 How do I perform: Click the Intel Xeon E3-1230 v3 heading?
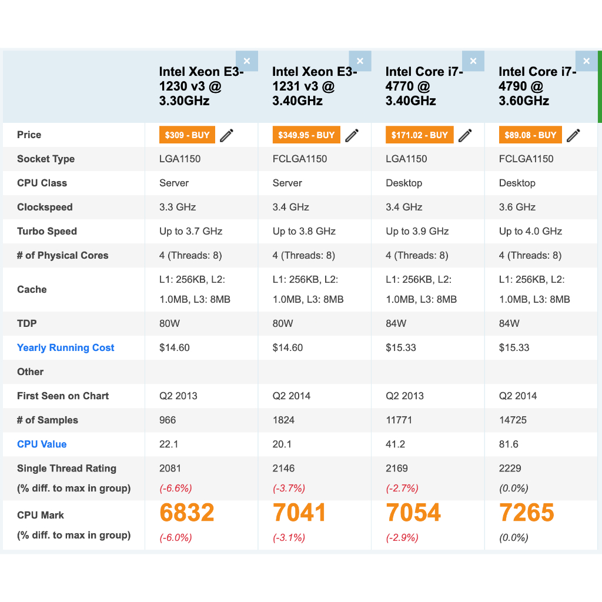(x=200, y=86)
